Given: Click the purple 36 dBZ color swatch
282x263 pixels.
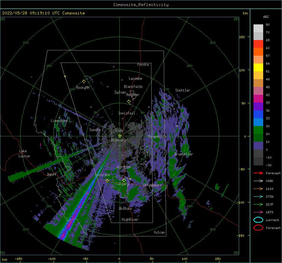Looking at the screenshot, I should tap(258, 106).
